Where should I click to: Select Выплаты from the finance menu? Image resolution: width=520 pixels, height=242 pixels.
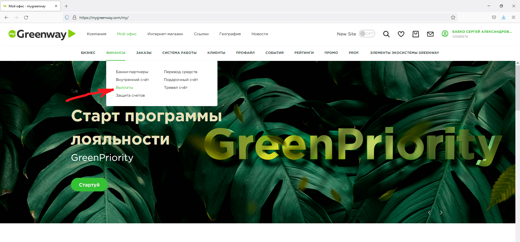tap(124, 87)
